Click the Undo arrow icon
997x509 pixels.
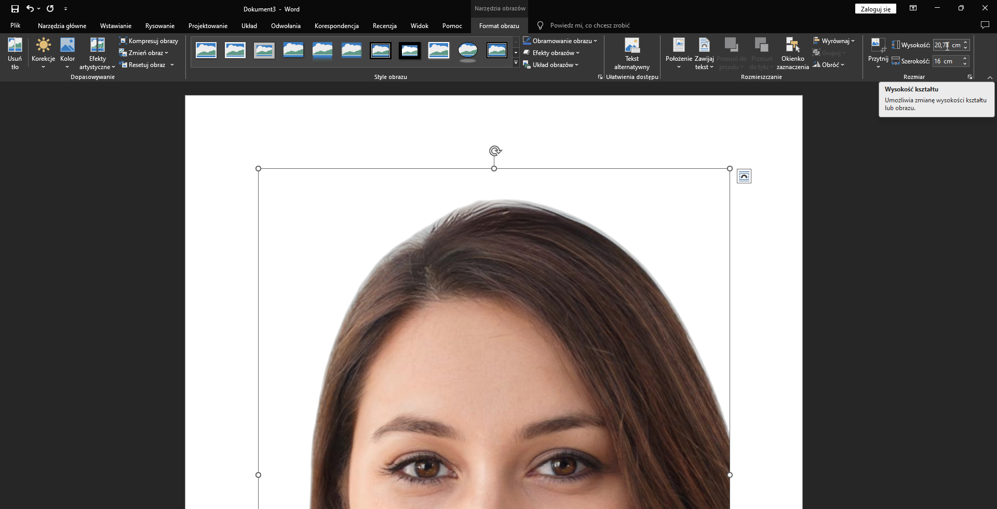[x=30, y=9]
